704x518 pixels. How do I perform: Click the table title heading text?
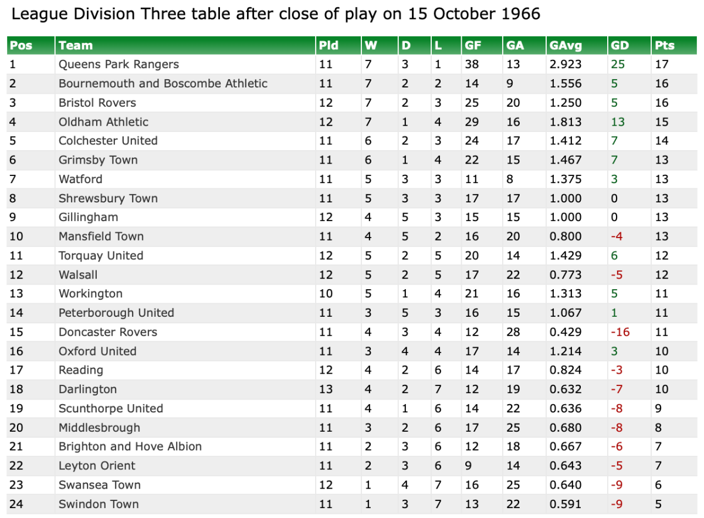click(x=276, y=13)
